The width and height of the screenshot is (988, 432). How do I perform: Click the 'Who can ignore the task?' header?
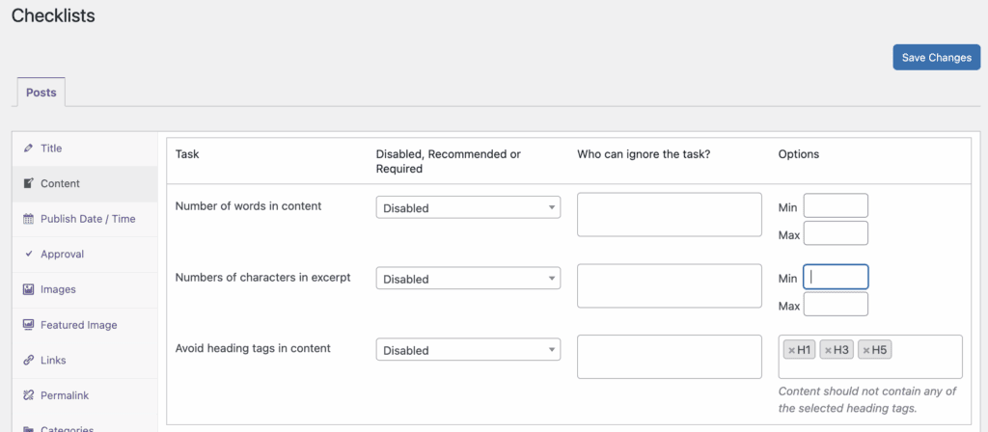pos(644,153)
